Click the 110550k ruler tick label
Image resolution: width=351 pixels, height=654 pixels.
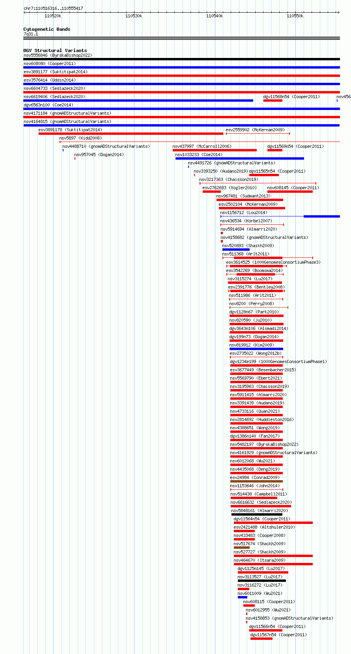pos(295,16)
